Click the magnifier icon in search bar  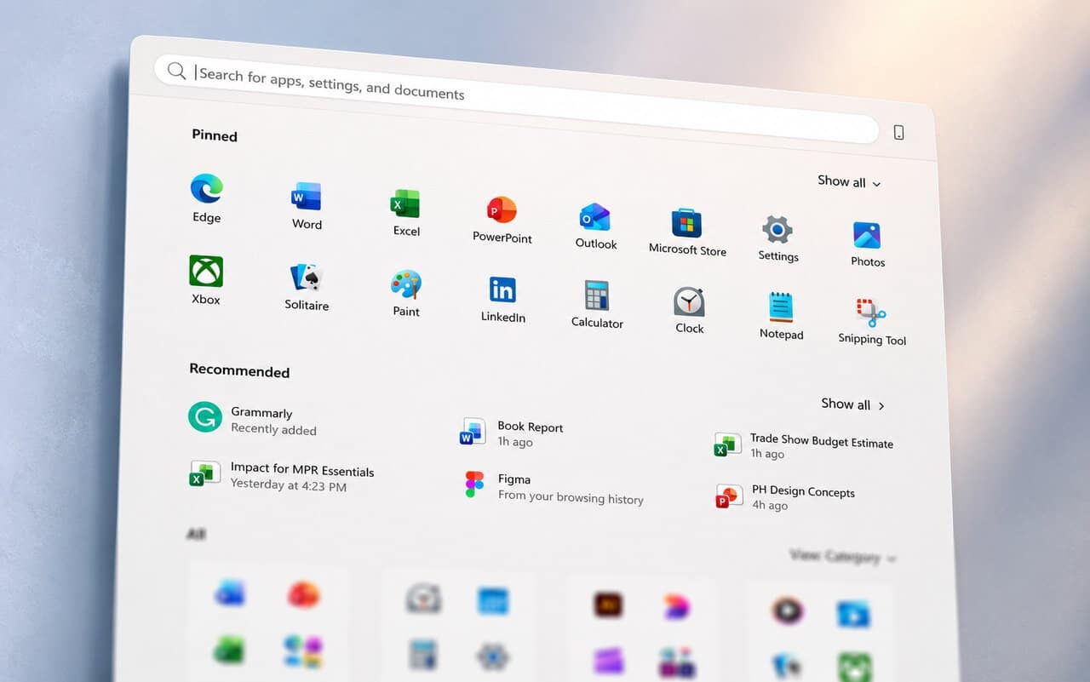(176, 71)
